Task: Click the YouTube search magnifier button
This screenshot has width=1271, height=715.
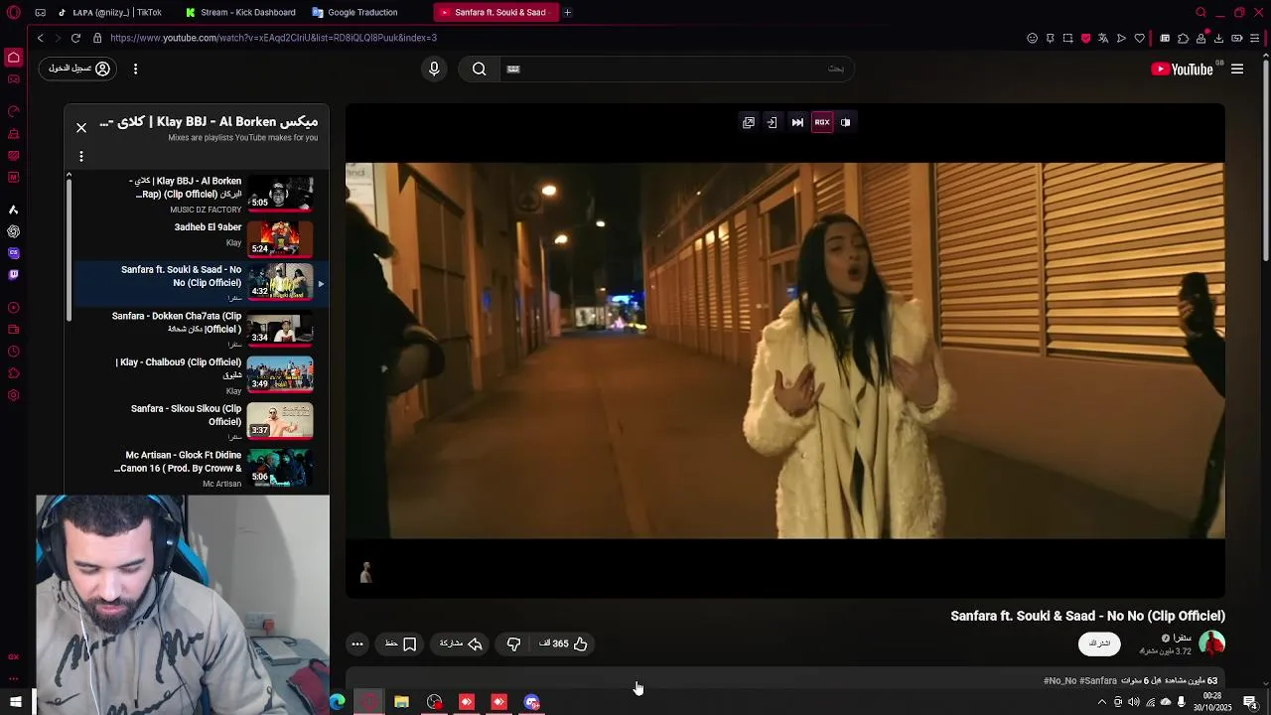Action: tap(479, 69)
